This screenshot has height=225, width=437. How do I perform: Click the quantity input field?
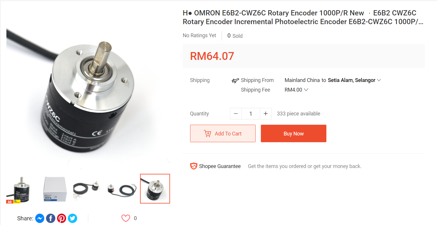(x=251, y=114)
